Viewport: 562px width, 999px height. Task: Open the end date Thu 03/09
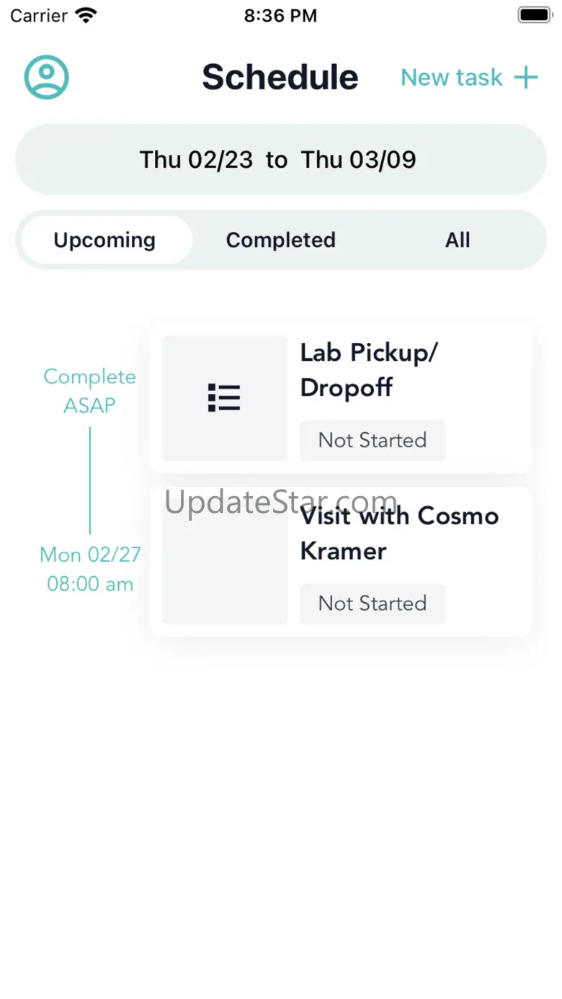358,159
